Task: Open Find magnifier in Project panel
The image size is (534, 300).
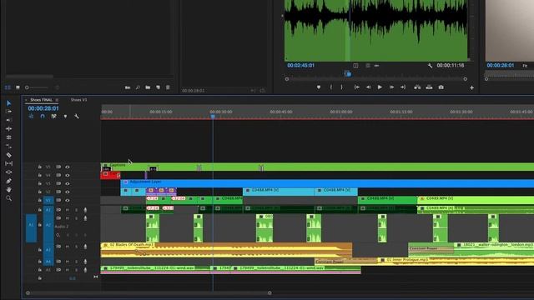Action: point(138,87)
